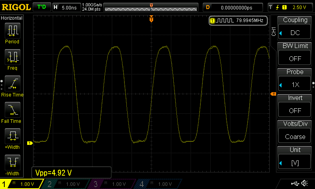Click the D delay 0.00000000ps readout
This screenshot has height=189, width=315.
(233, 7)
